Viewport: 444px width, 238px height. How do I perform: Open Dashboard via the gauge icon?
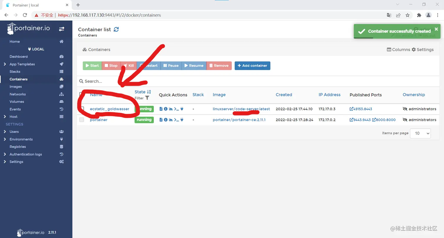coord(61,57)
